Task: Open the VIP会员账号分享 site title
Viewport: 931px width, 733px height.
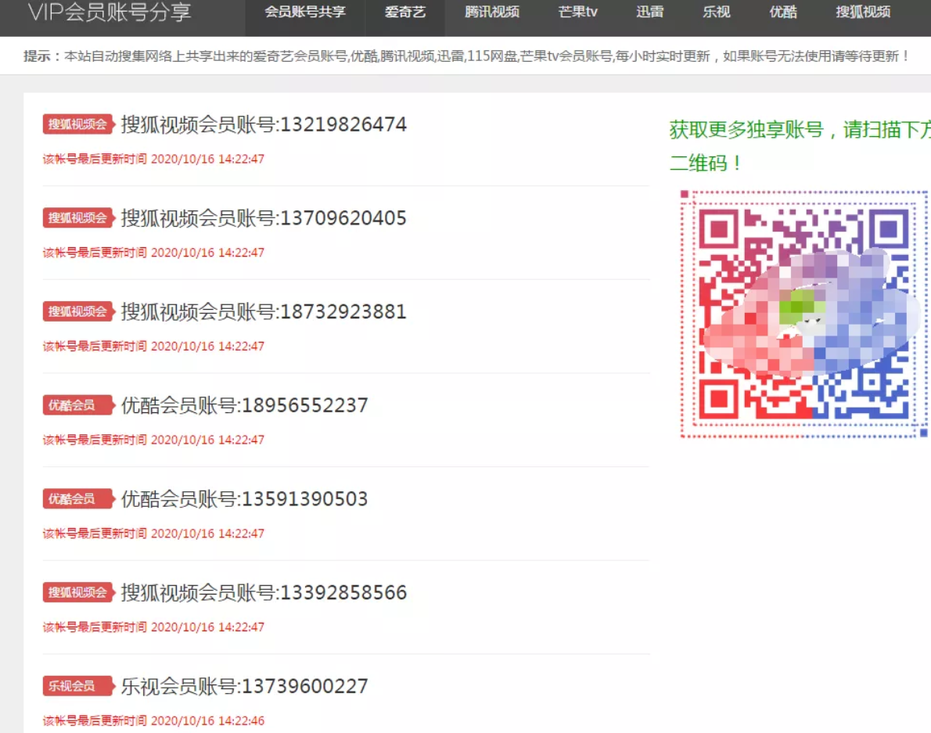Action: (x=110, y=12)
